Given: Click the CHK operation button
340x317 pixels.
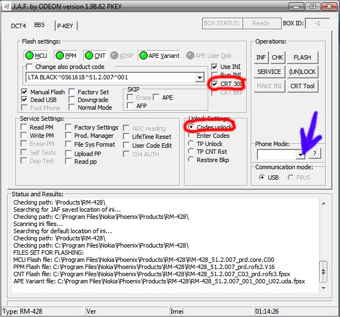Looking at the screenshot, I should click(278, 57).
